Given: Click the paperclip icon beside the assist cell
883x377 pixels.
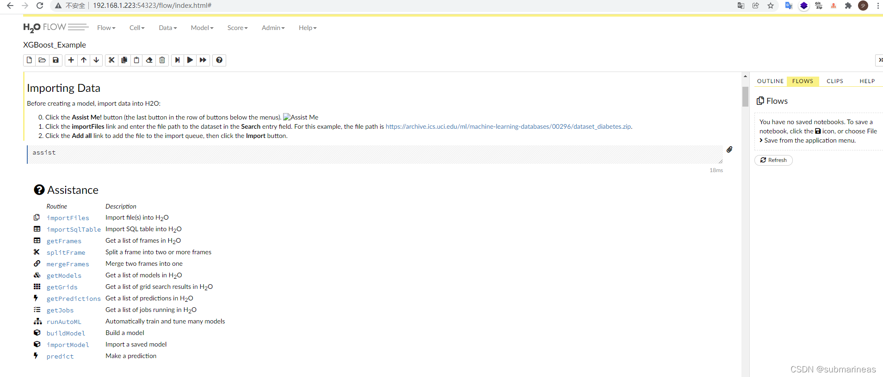Looking at the screenshot, I should coord(729,150).
